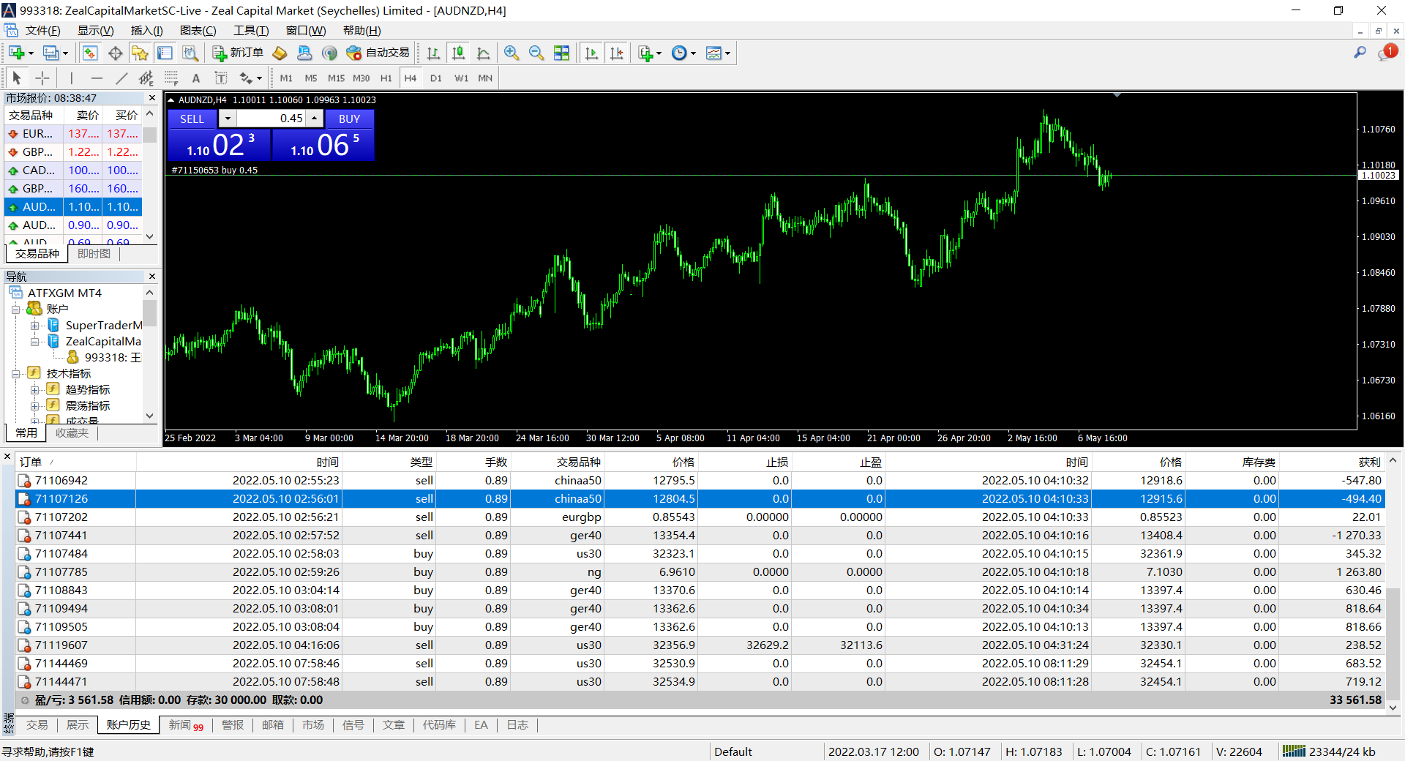Switch chart to candlestick mode
The height and width of the screenshot is (761, 1405).
458,53
